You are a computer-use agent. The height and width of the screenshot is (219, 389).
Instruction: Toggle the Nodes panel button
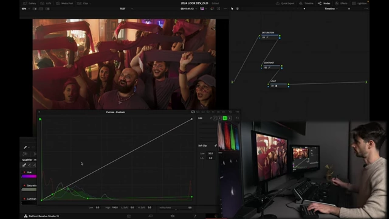[324, 3]
